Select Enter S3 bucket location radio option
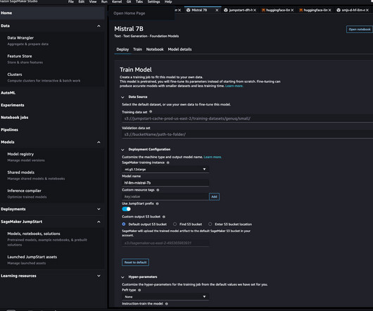The width and height of the screenshot is (373, 311). click(210, 224)
